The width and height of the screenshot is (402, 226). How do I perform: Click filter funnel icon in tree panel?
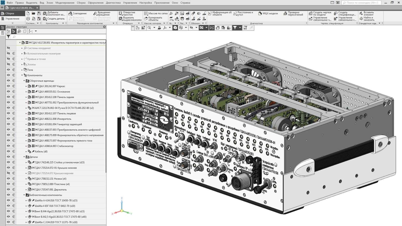point(8,37)
